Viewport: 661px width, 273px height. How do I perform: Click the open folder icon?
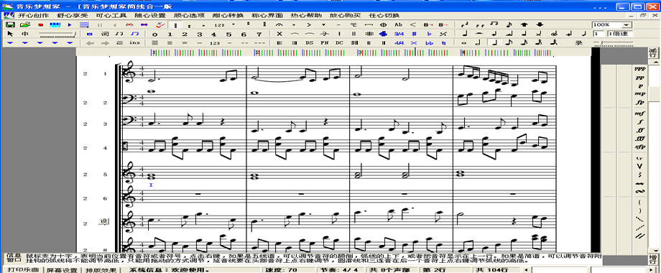tap(25, 25)
